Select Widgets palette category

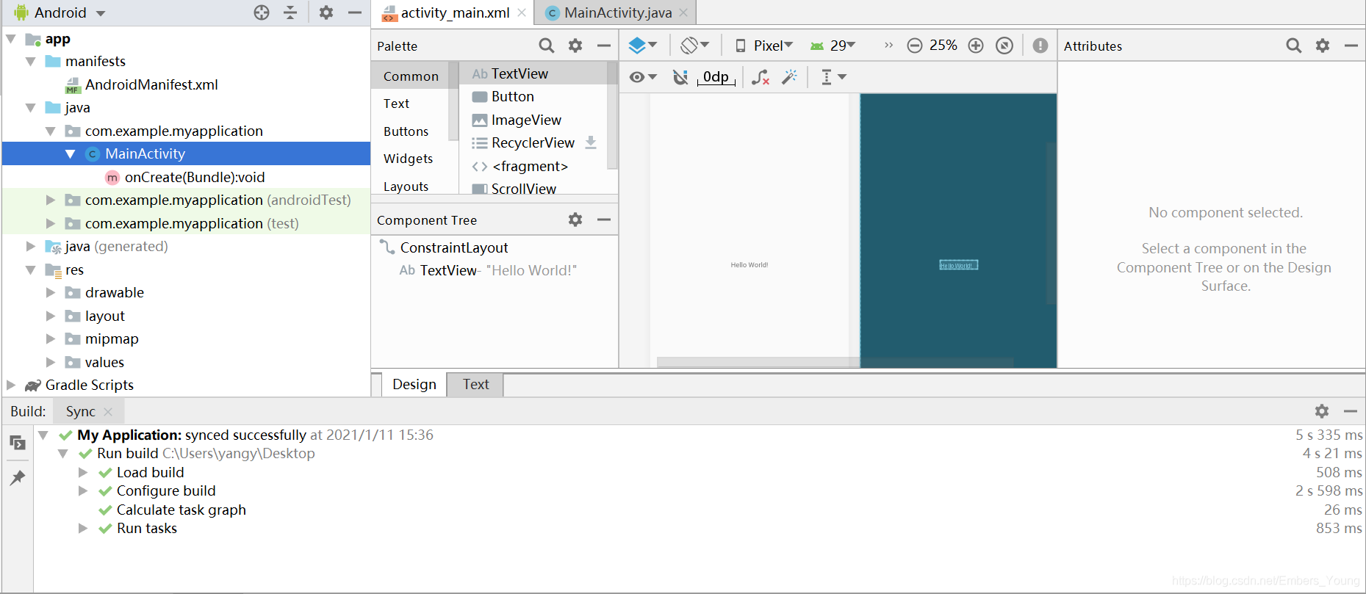pyautogui.click(x=408, y=159)
